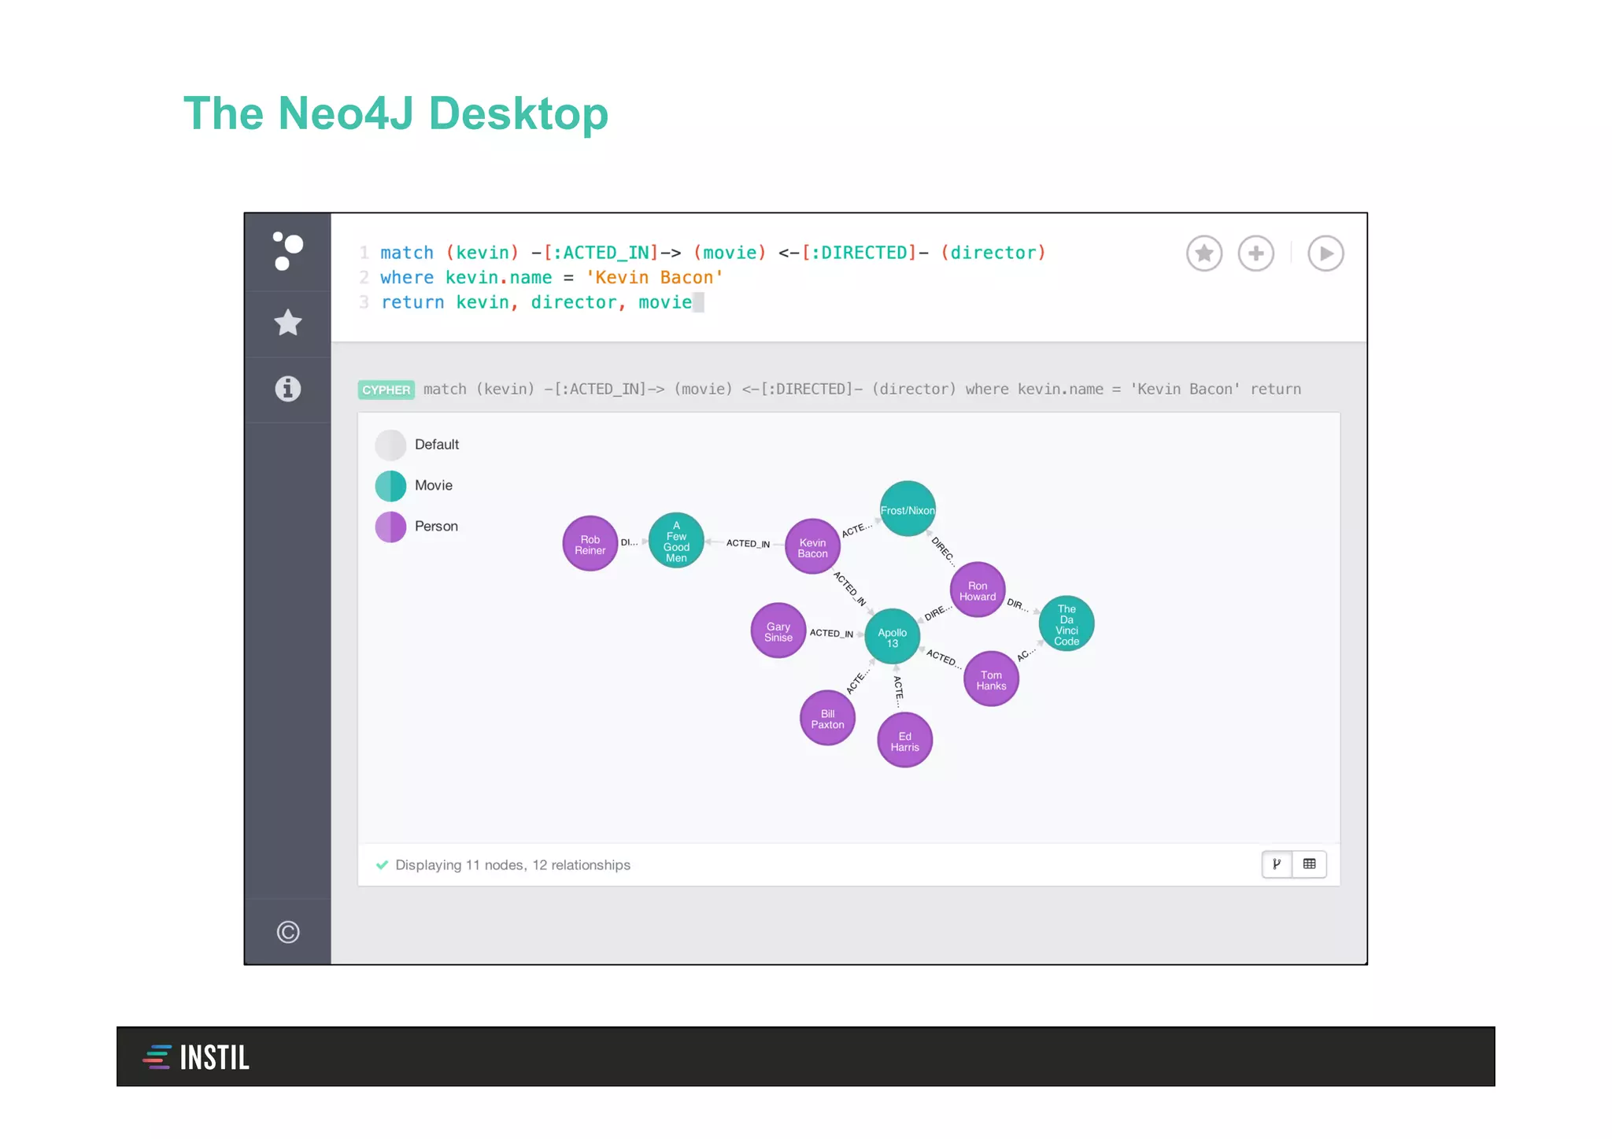Screen dimensions: 1612x1139
Task: Select the Tom Hanks node
Action: [x=991, y=679]
